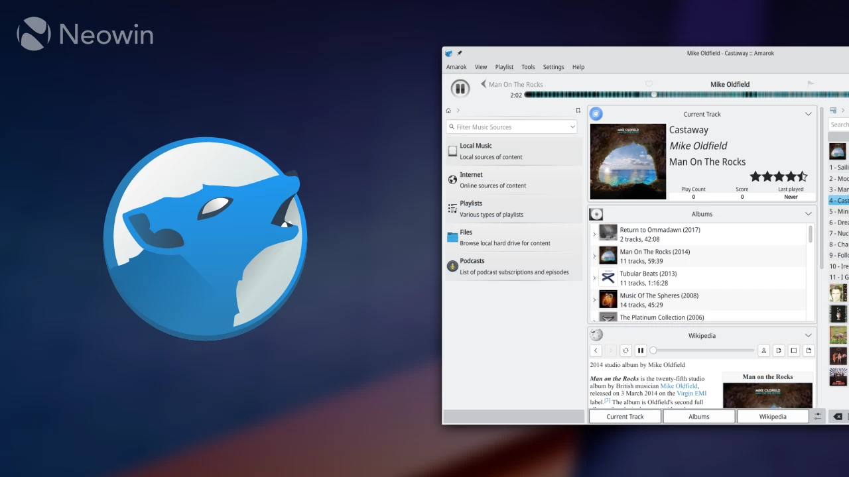The width and height of the screenshot is (849, 477).
Task: Select track 4 - Castaway in the playlist
Action: [838, 200]
